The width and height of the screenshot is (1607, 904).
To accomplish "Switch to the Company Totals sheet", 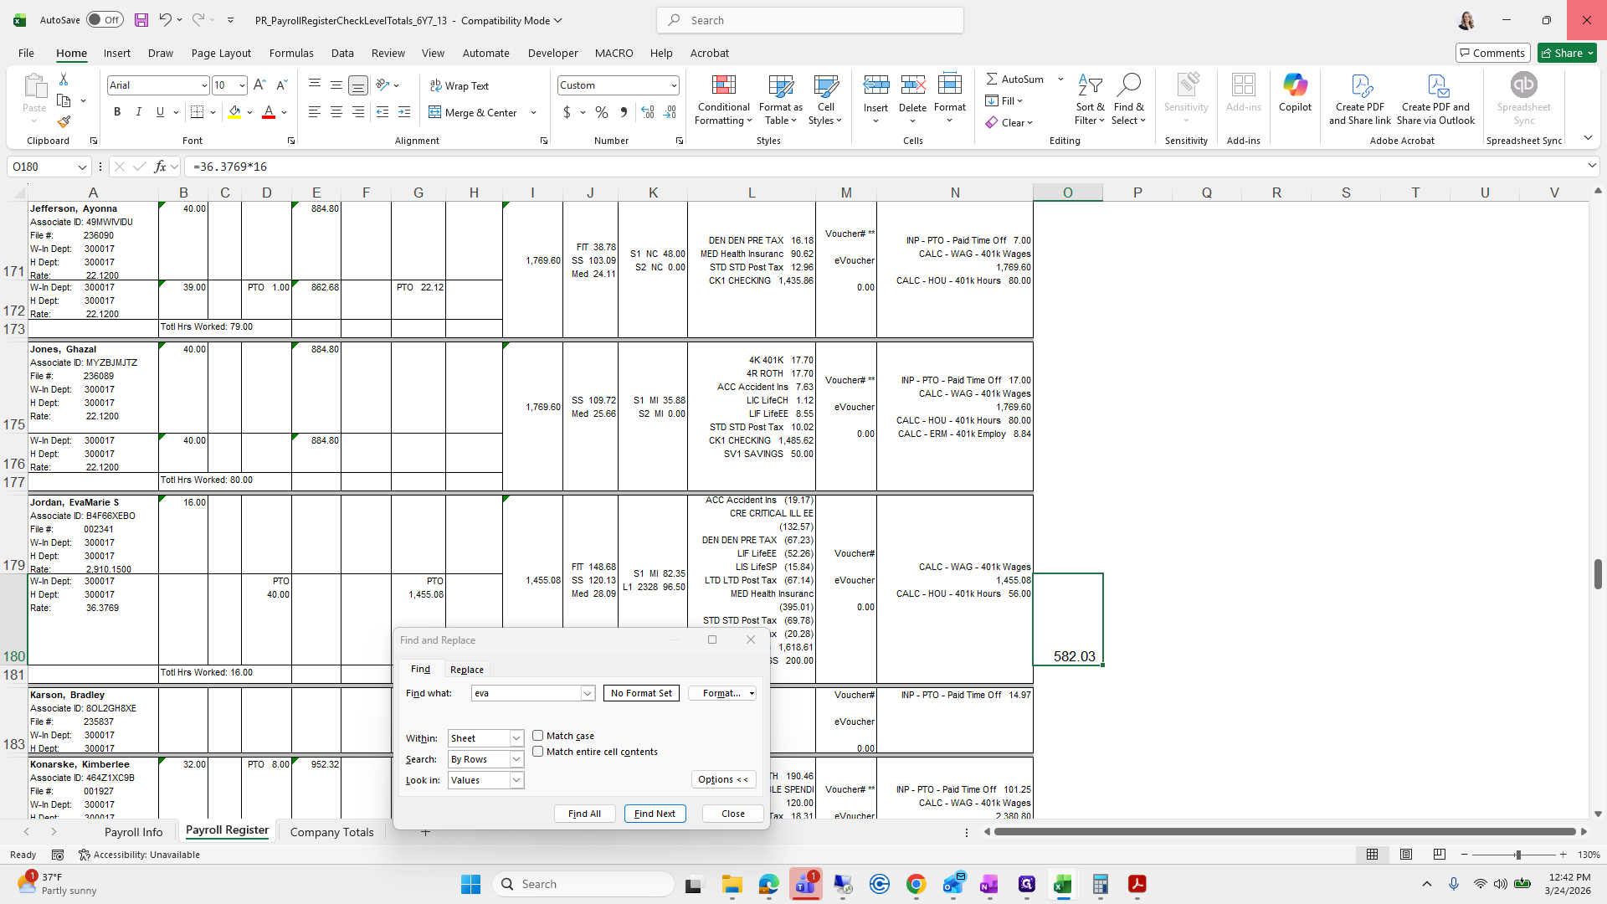I will (331, 832).
